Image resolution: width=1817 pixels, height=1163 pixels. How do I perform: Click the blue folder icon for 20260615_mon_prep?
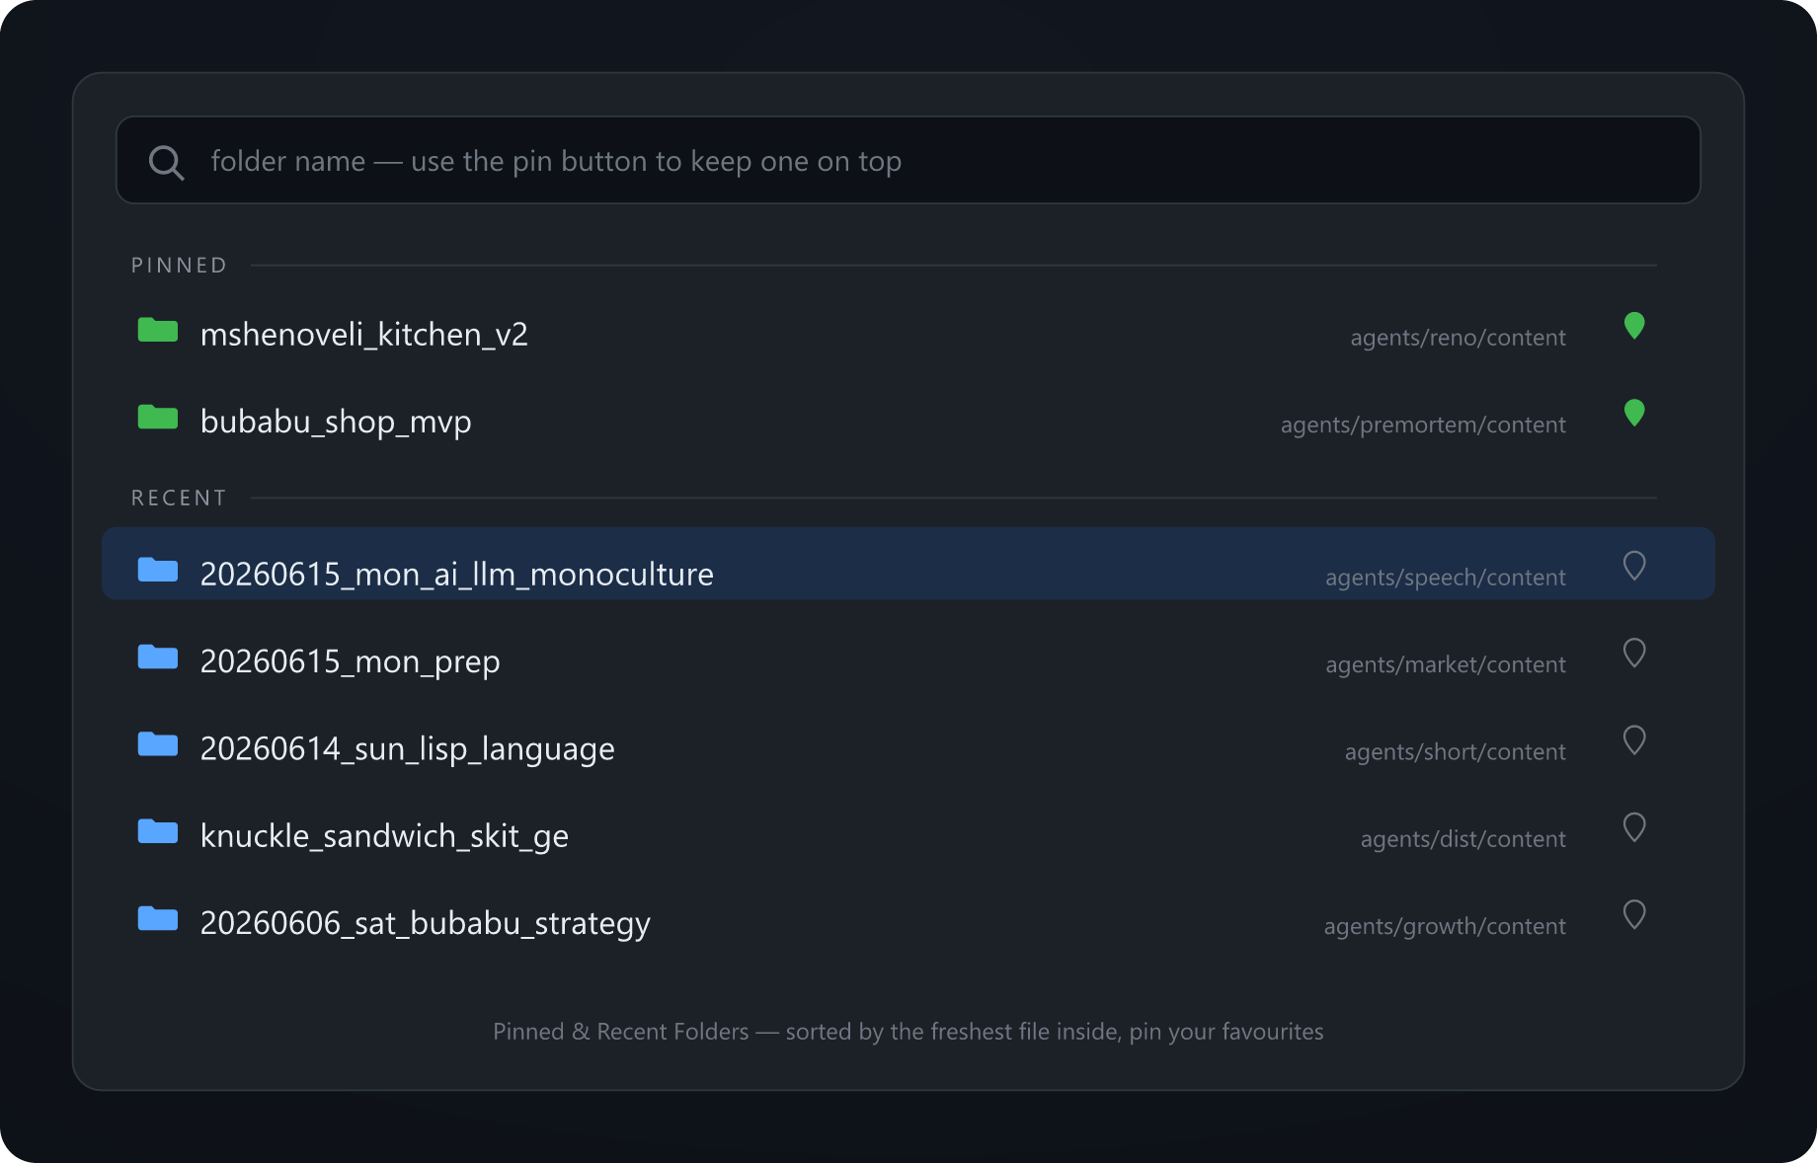[158, 657]
